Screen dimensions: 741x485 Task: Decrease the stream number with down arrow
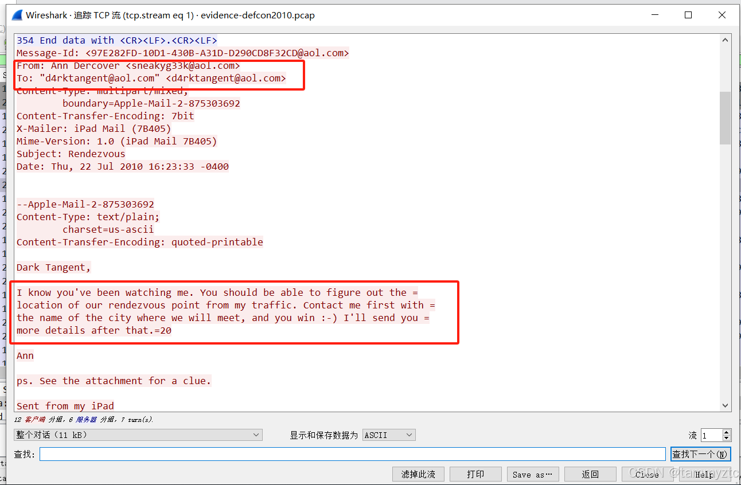click(x=727, y=439)
